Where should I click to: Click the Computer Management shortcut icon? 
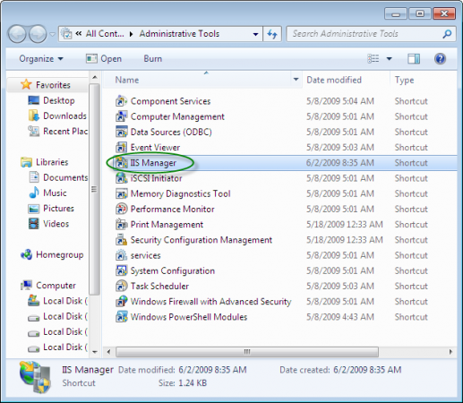[121, 116]
